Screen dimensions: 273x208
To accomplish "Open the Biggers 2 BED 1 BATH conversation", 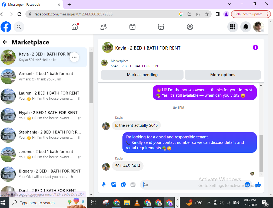I will click(x=43, y=174).
